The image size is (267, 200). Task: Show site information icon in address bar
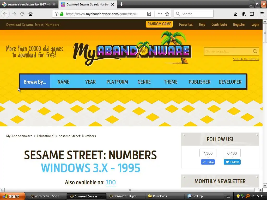(x=57, y=14)
